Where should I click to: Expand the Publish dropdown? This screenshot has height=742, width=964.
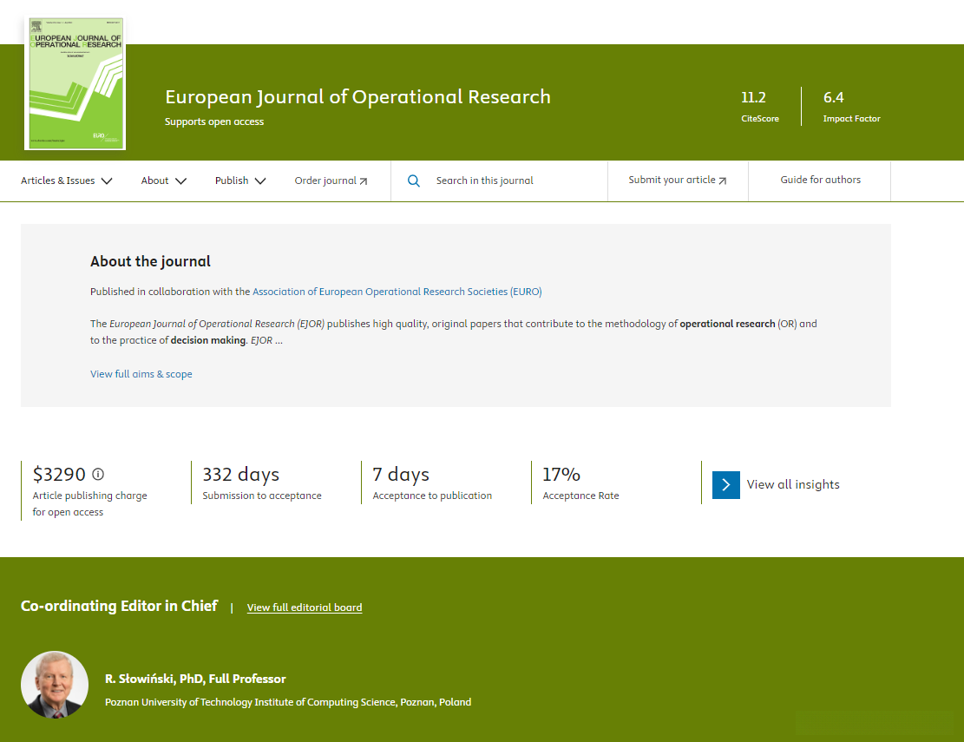click(x=240, y=181)
